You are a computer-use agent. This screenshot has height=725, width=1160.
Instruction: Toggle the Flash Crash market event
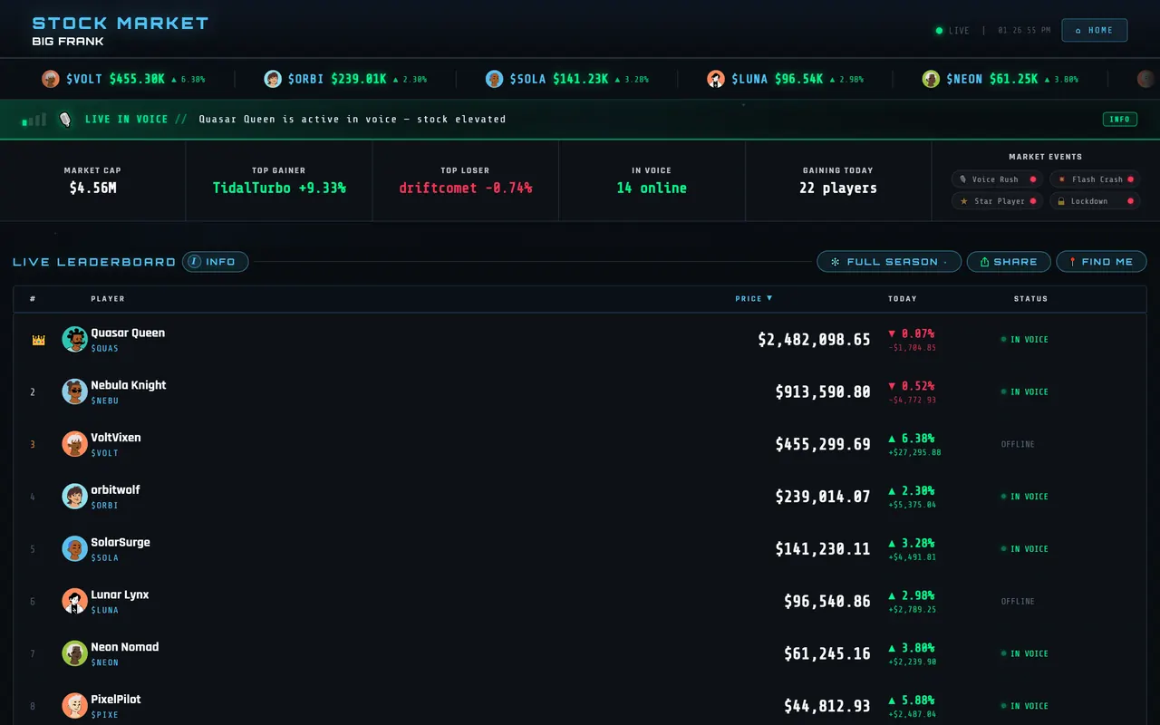(x=1095, y=179)
